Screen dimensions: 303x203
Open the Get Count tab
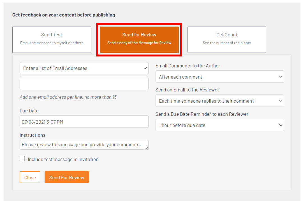click(227, 39)
